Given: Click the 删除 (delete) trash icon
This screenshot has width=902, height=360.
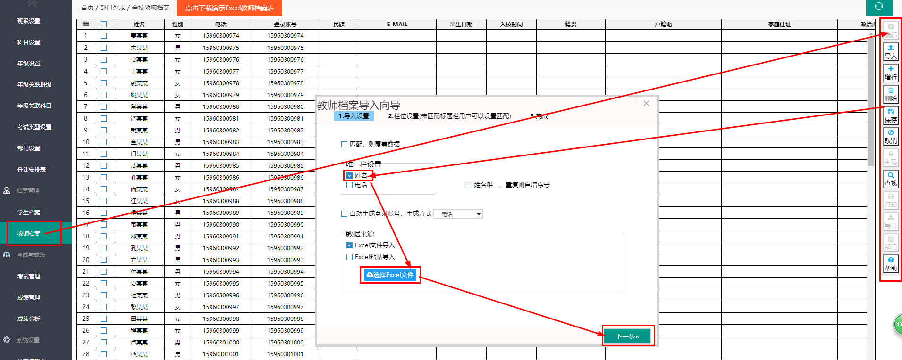Looking at the screenshot, I should tap(891, 94).
